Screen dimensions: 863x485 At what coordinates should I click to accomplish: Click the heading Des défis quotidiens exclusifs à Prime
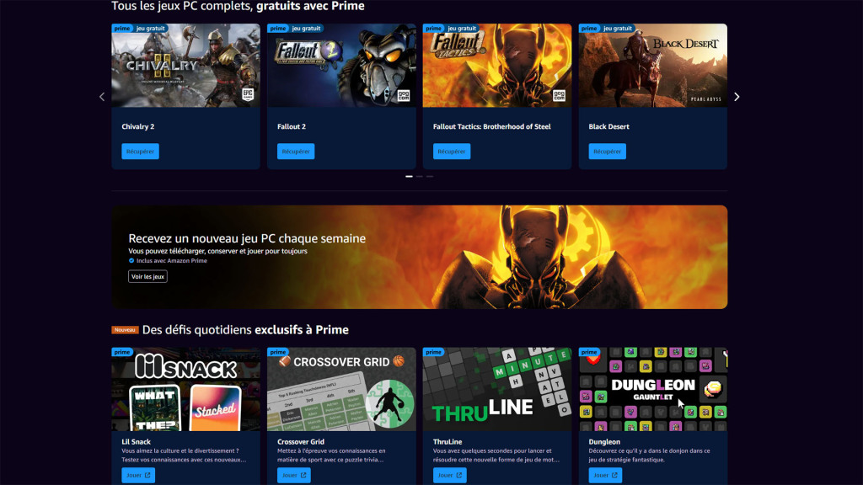(245, 330)
